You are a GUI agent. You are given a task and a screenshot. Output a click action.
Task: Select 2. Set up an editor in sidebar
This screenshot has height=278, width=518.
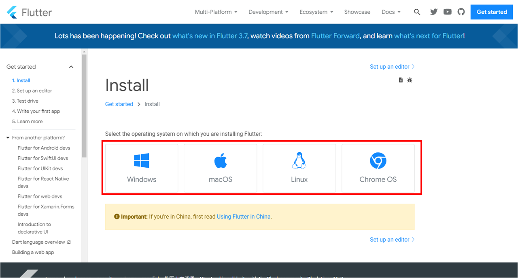pos(32,91)
